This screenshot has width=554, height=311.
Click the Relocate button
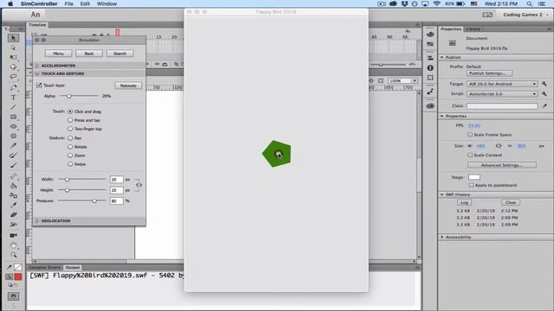(128, 86)
